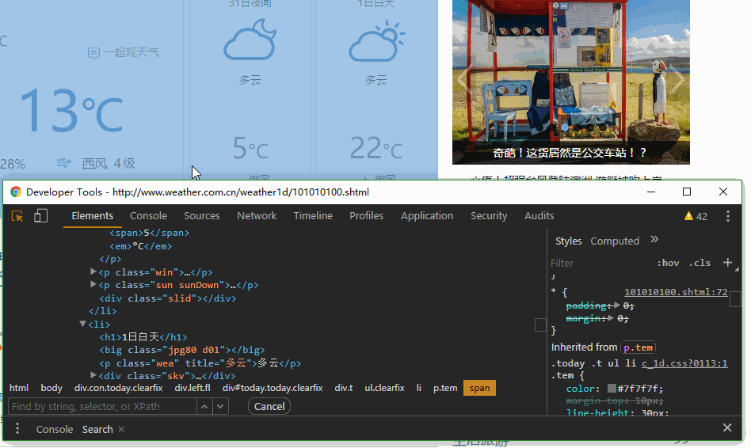751x448 pixels.
Task: Open the Console tab in top bar
Action: pos(148,216)
